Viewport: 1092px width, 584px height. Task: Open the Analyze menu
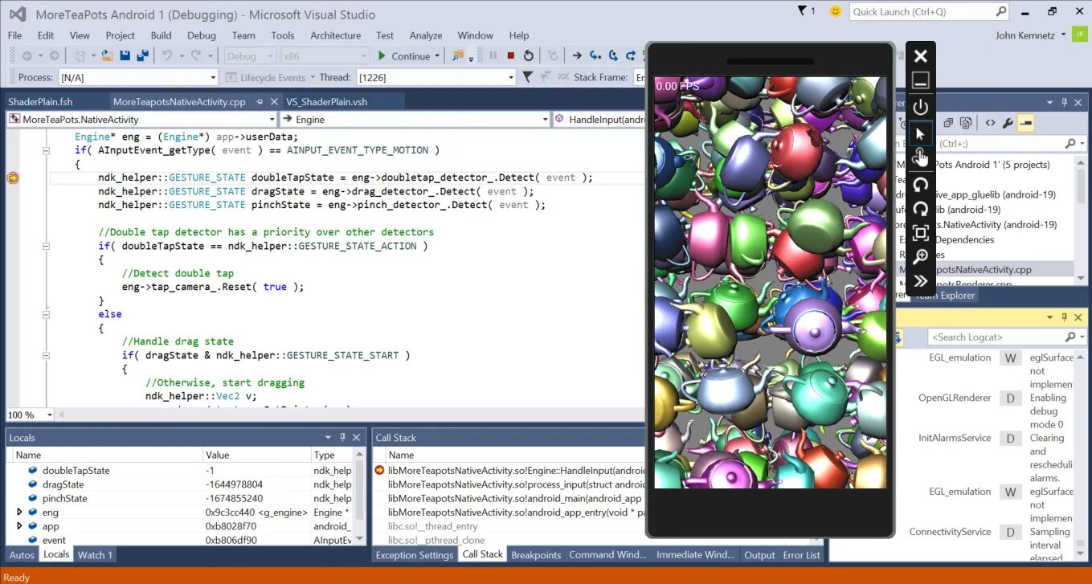[426, 35]
